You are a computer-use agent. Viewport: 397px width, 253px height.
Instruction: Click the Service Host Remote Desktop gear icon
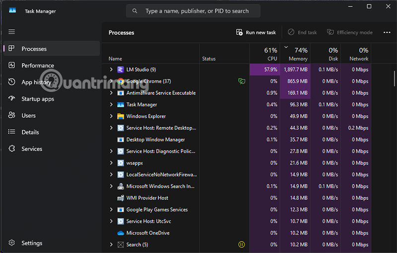tap(121, 128)
